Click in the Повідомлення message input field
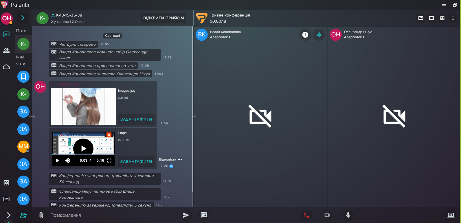Viewport: 461px width, 223px height. pos(113,215)
